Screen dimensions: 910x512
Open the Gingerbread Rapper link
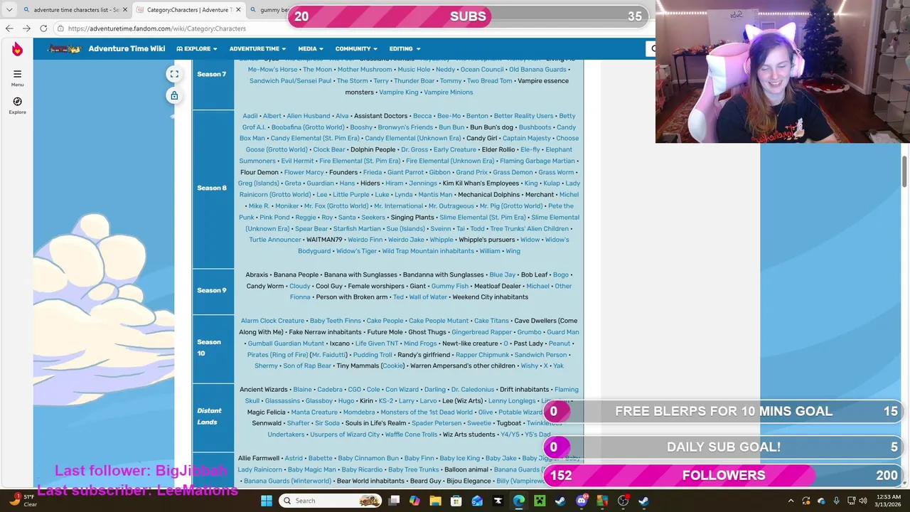click(481, 332)
